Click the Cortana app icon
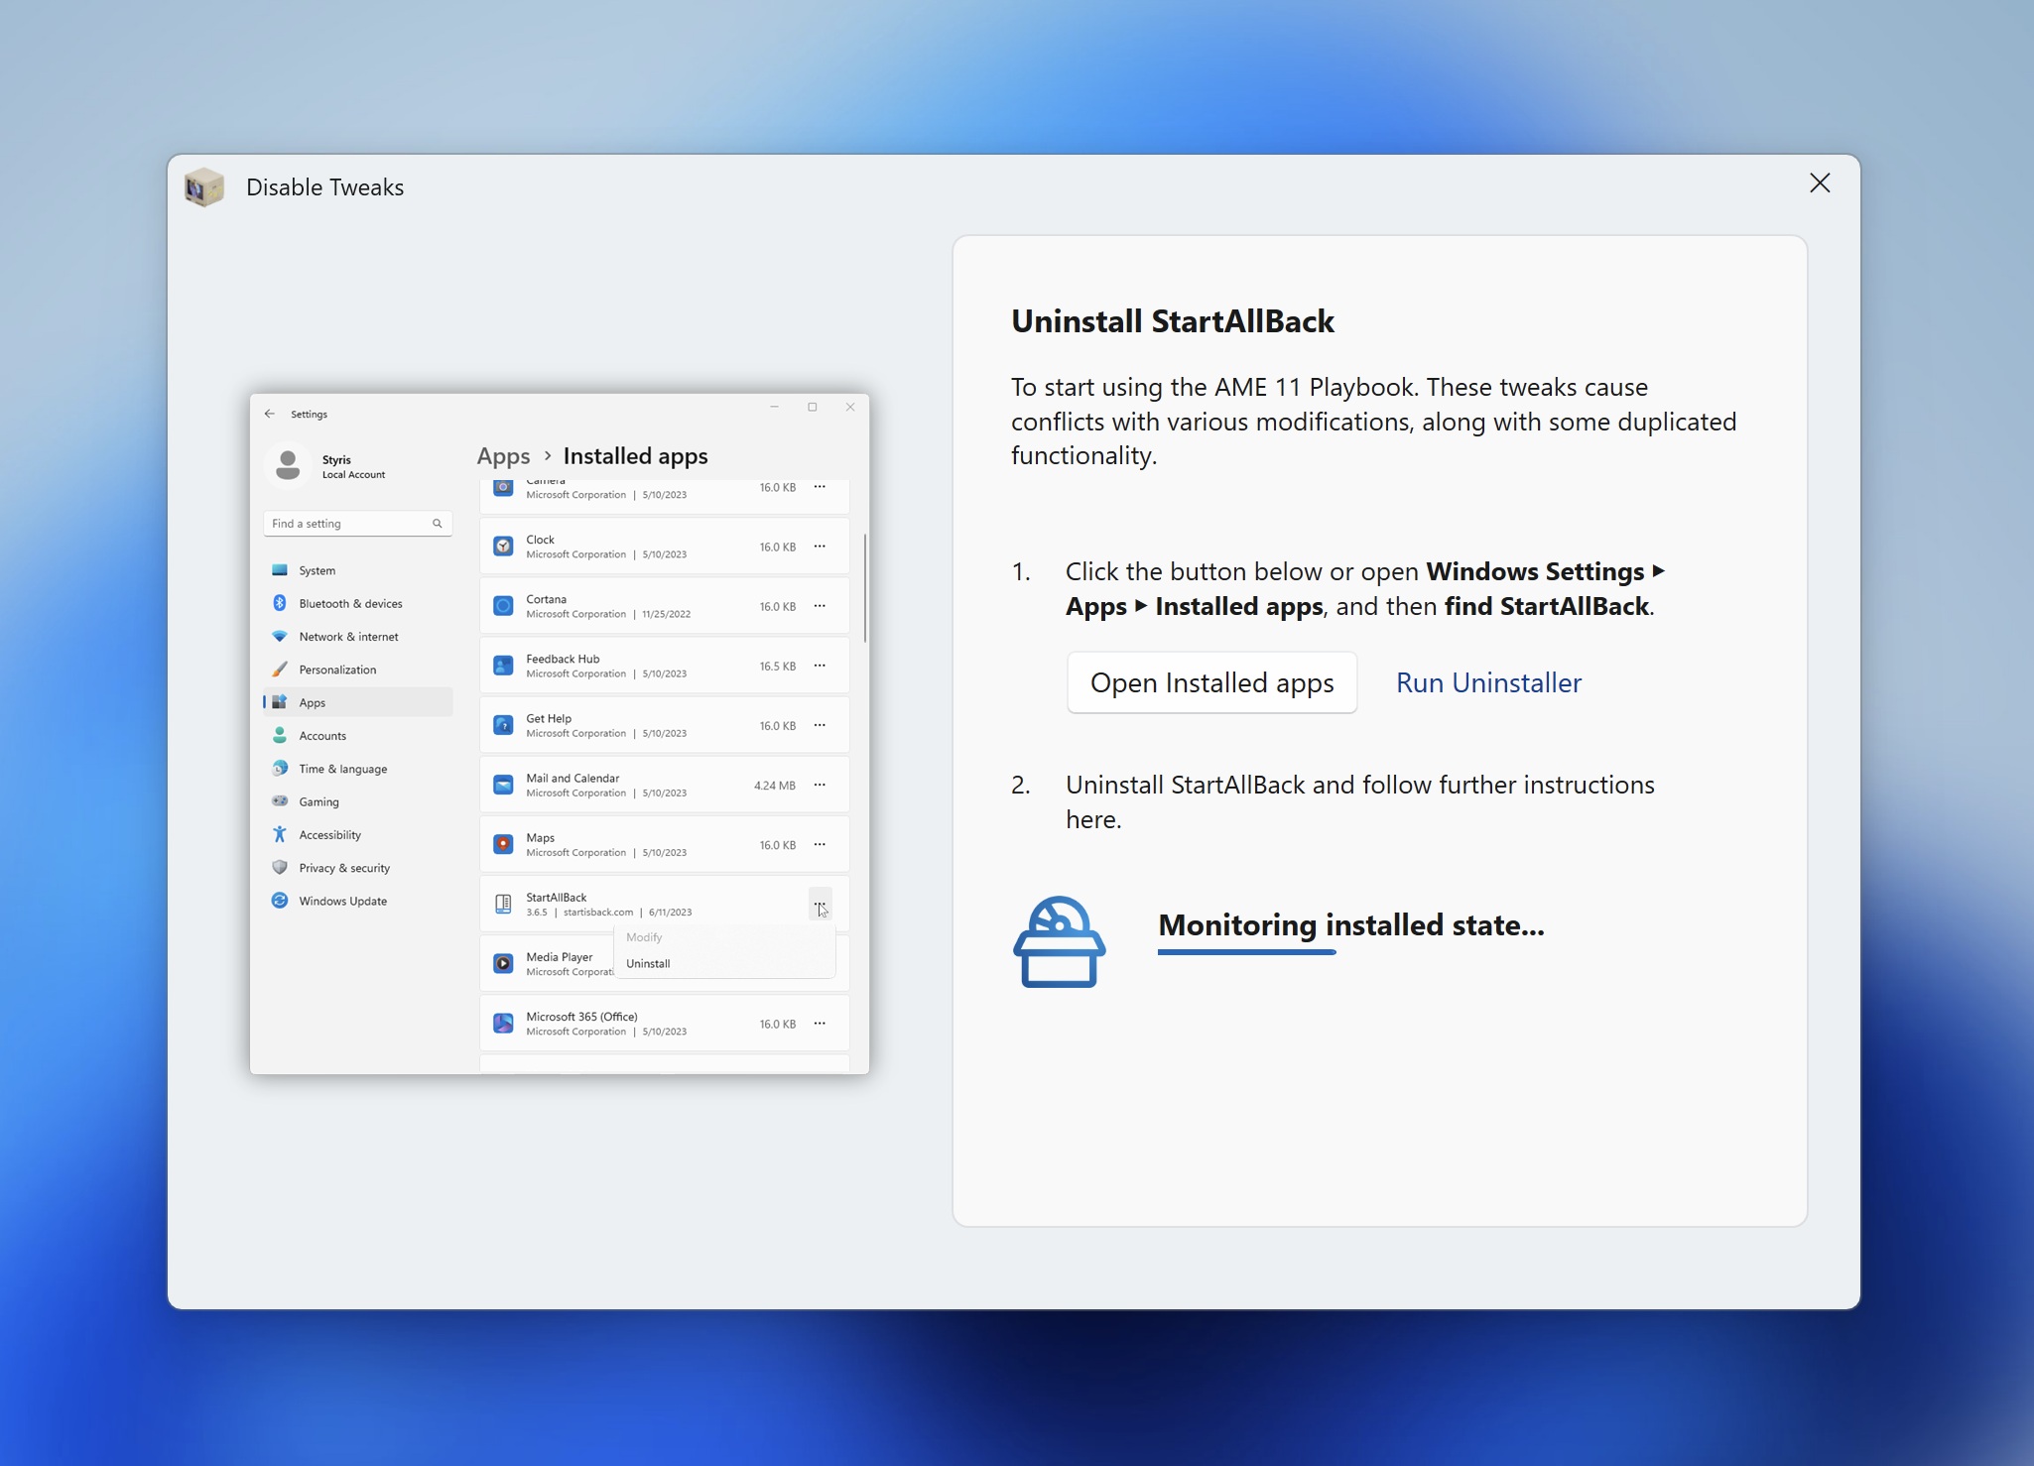 (503, 606)
